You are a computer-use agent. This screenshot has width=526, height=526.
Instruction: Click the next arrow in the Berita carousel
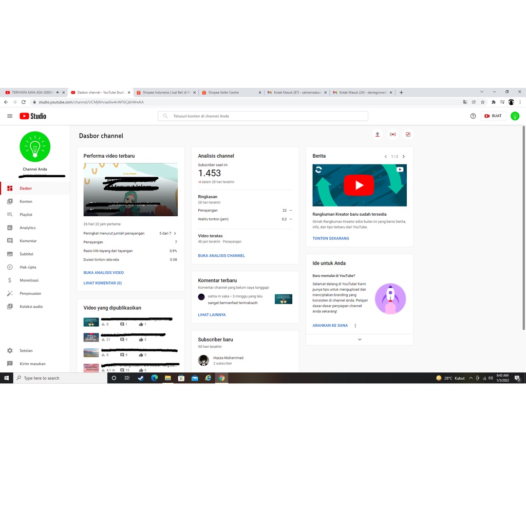point(404,156)
